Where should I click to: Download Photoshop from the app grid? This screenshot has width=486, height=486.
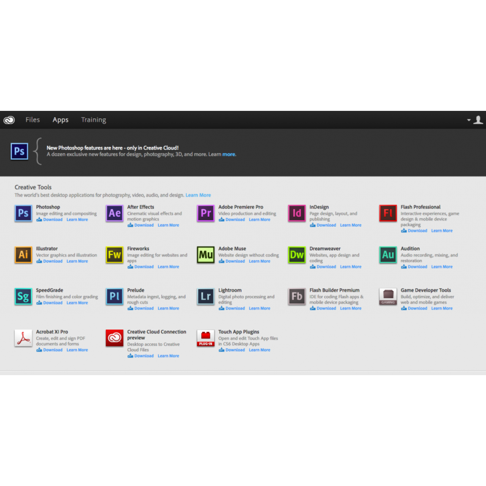coord(49,219)
